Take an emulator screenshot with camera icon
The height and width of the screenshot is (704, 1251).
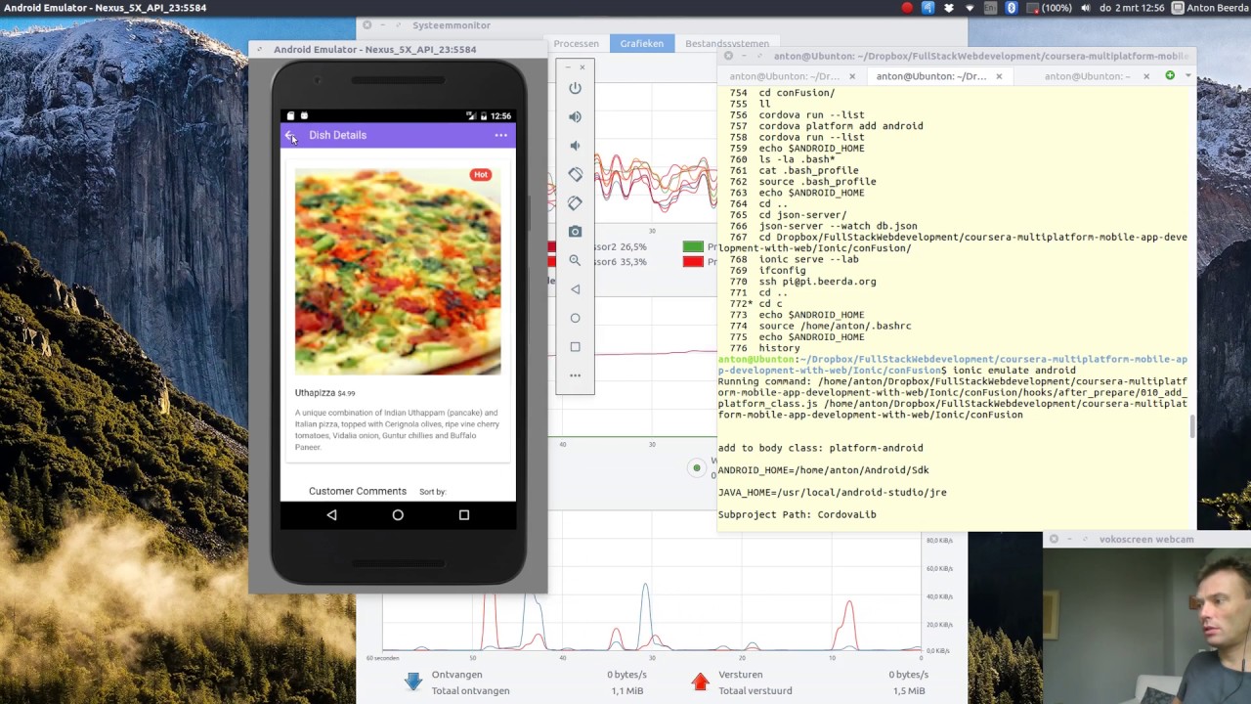[x=575, y=232]
